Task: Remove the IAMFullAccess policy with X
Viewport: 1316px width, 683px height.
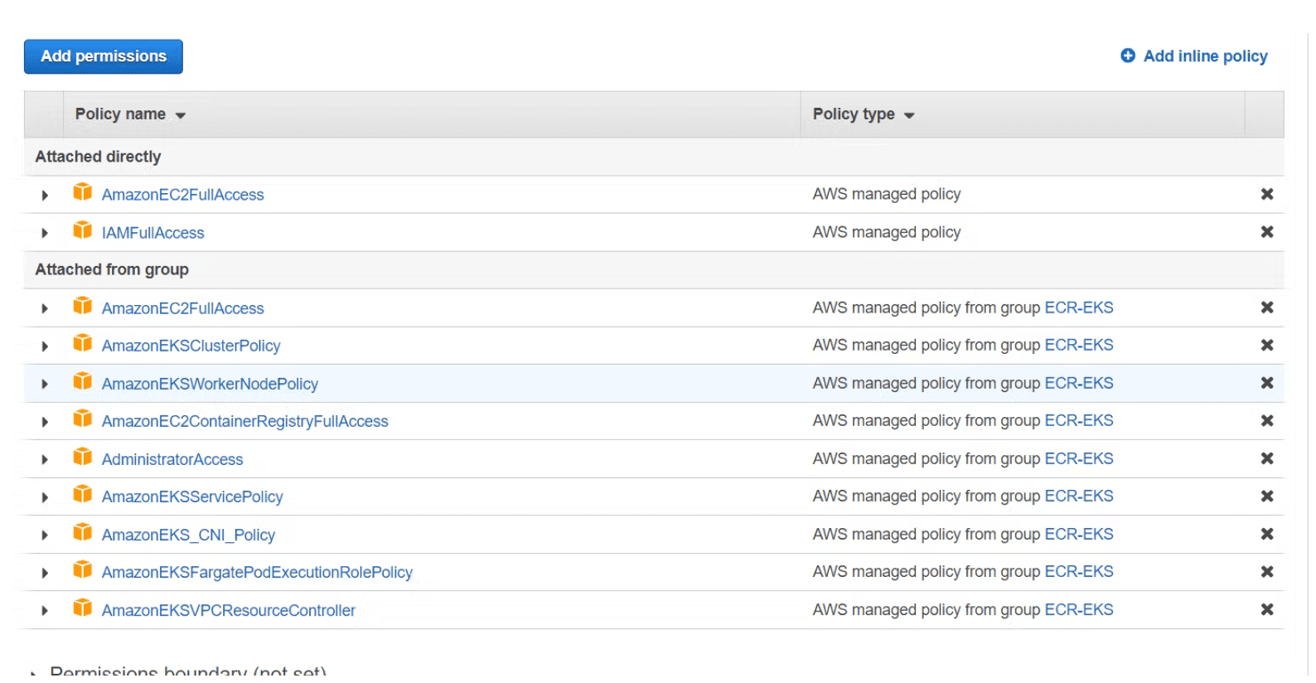Action: pyautogui.click(x=1267, y=232)
